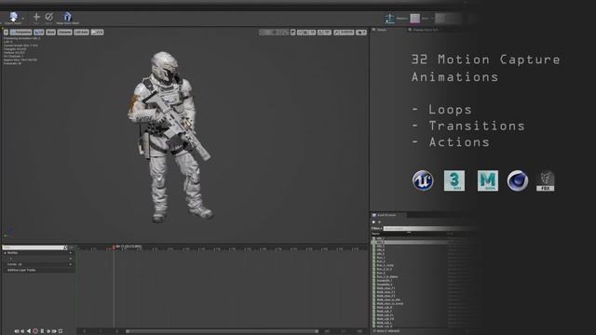Select the Run_1 animation asset

(x=381, y=258)
